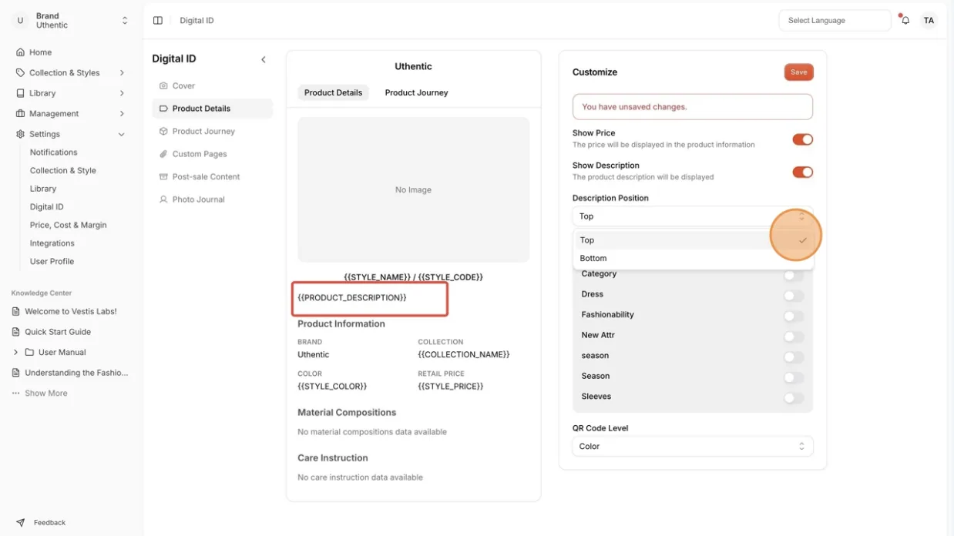Open the Description Position dropdown
Image resolution: width=954 pixels, height=536 pixels.
point(693,216)
